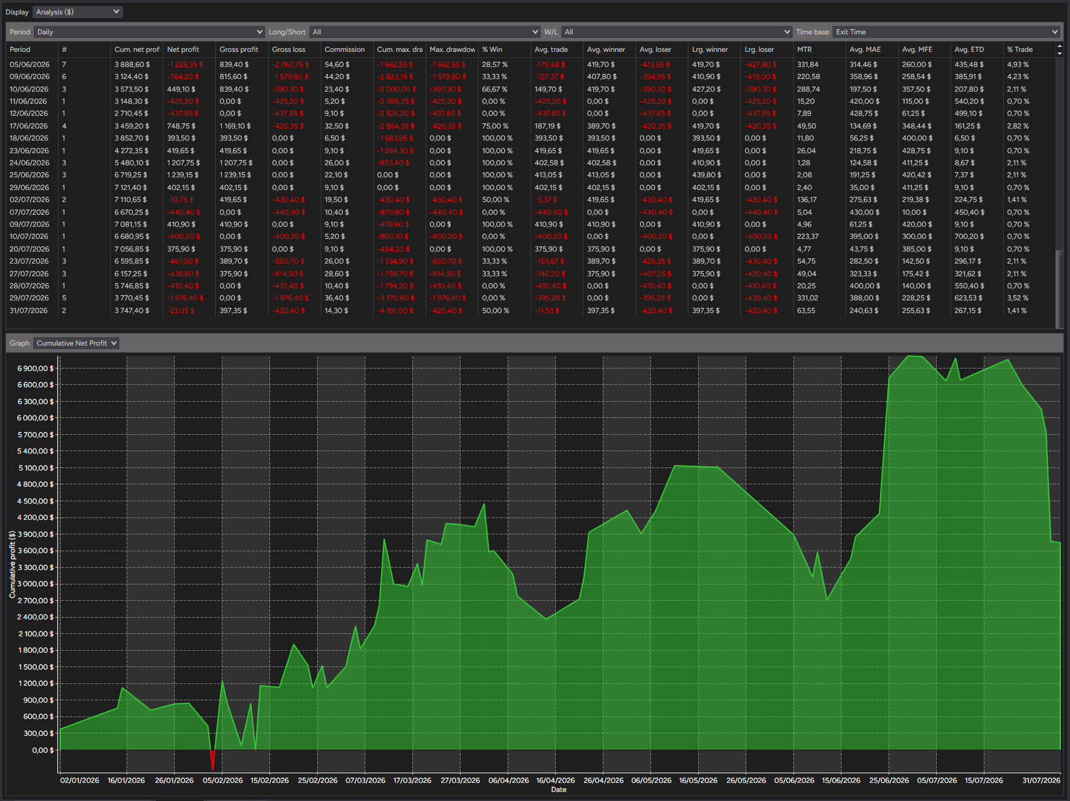Select the 24/06/2026 period row

tap(530, 163)
